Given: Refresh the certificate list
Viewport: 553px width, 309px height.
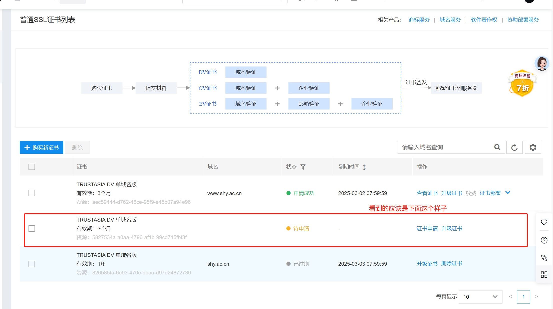Looking at the screenshot, I should 514,147.
